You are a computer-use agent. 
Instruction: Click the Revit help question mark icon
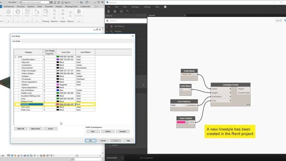click(x=87, y=2)
